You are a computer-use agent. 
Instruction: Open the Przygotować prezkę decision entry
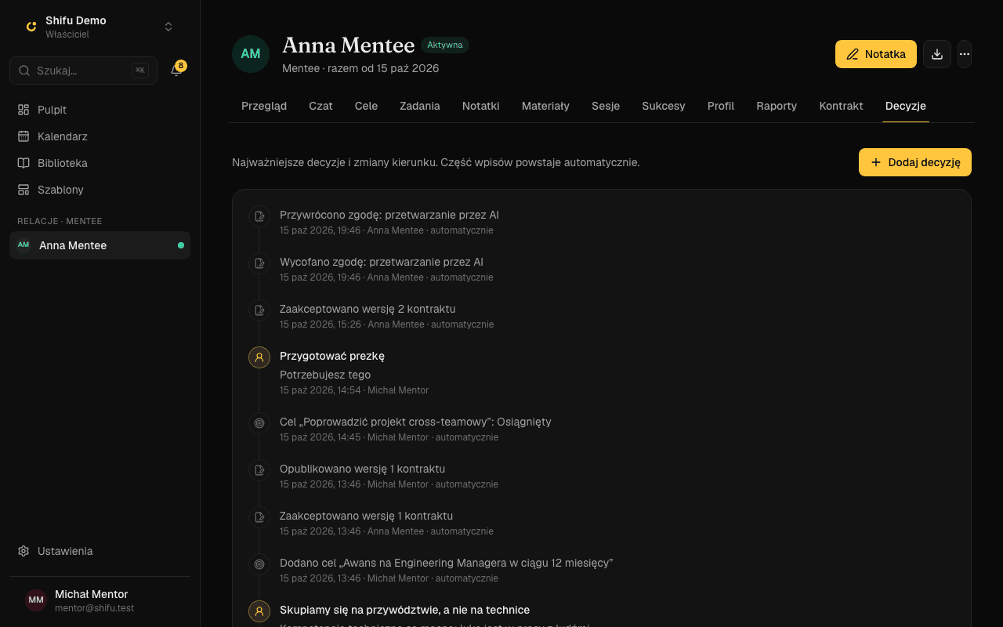tap(332, 356)
